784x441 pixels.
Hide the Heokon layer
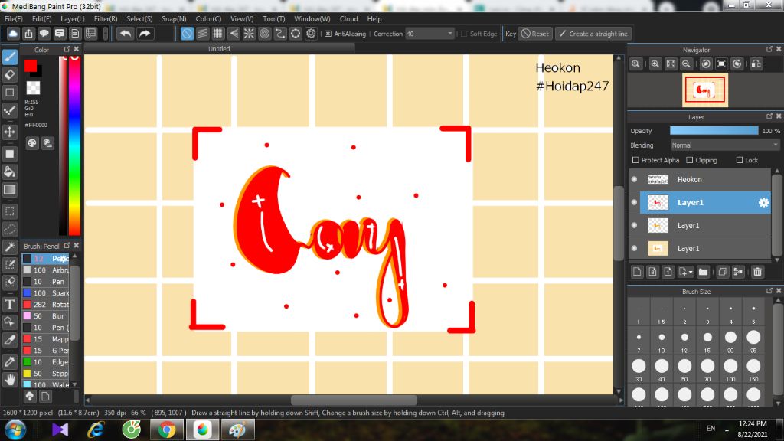point(635,179)
